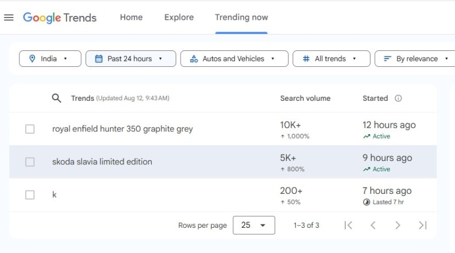The height and width of the screenshot is (253, 455).
Task: Click the sort icon in By relevance filter
Action: [x=387, y=59]
